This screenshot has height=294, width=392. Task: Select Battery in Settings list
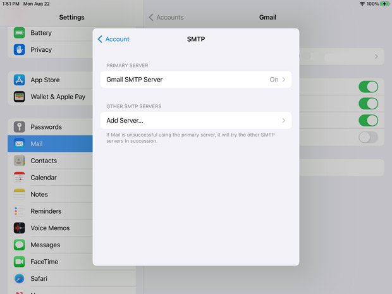[50, 33]
